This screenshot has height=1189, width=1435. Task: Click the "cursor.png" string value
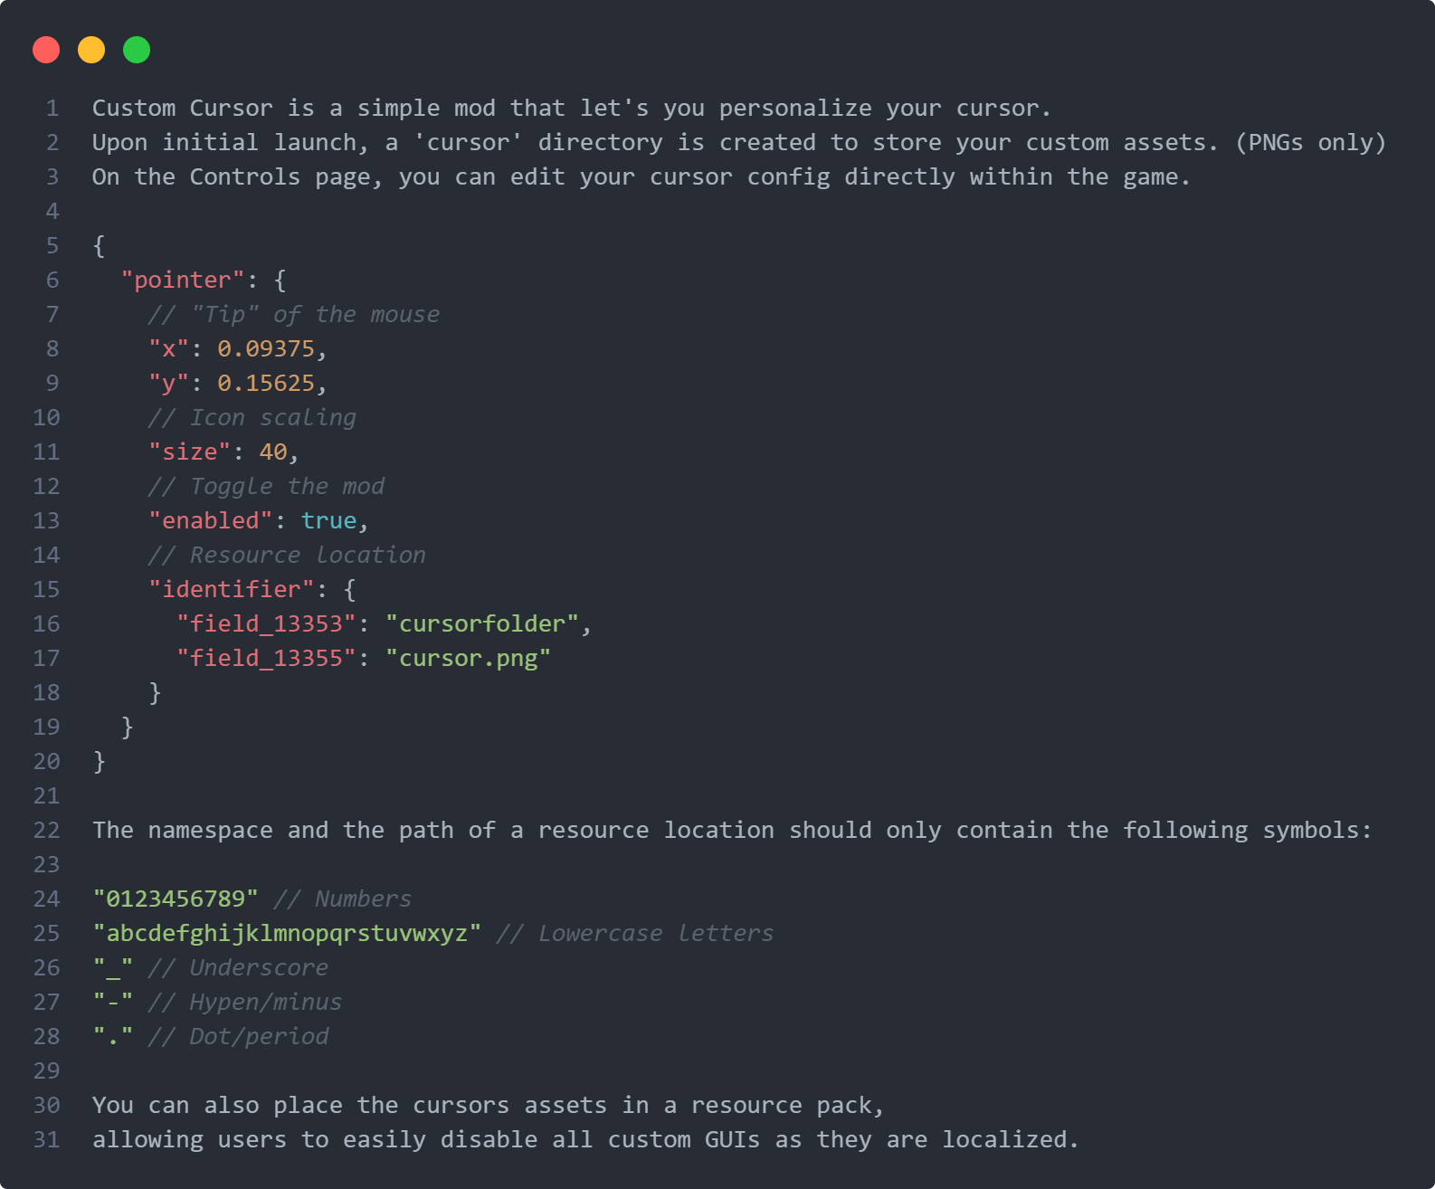[x=468, y=659]
